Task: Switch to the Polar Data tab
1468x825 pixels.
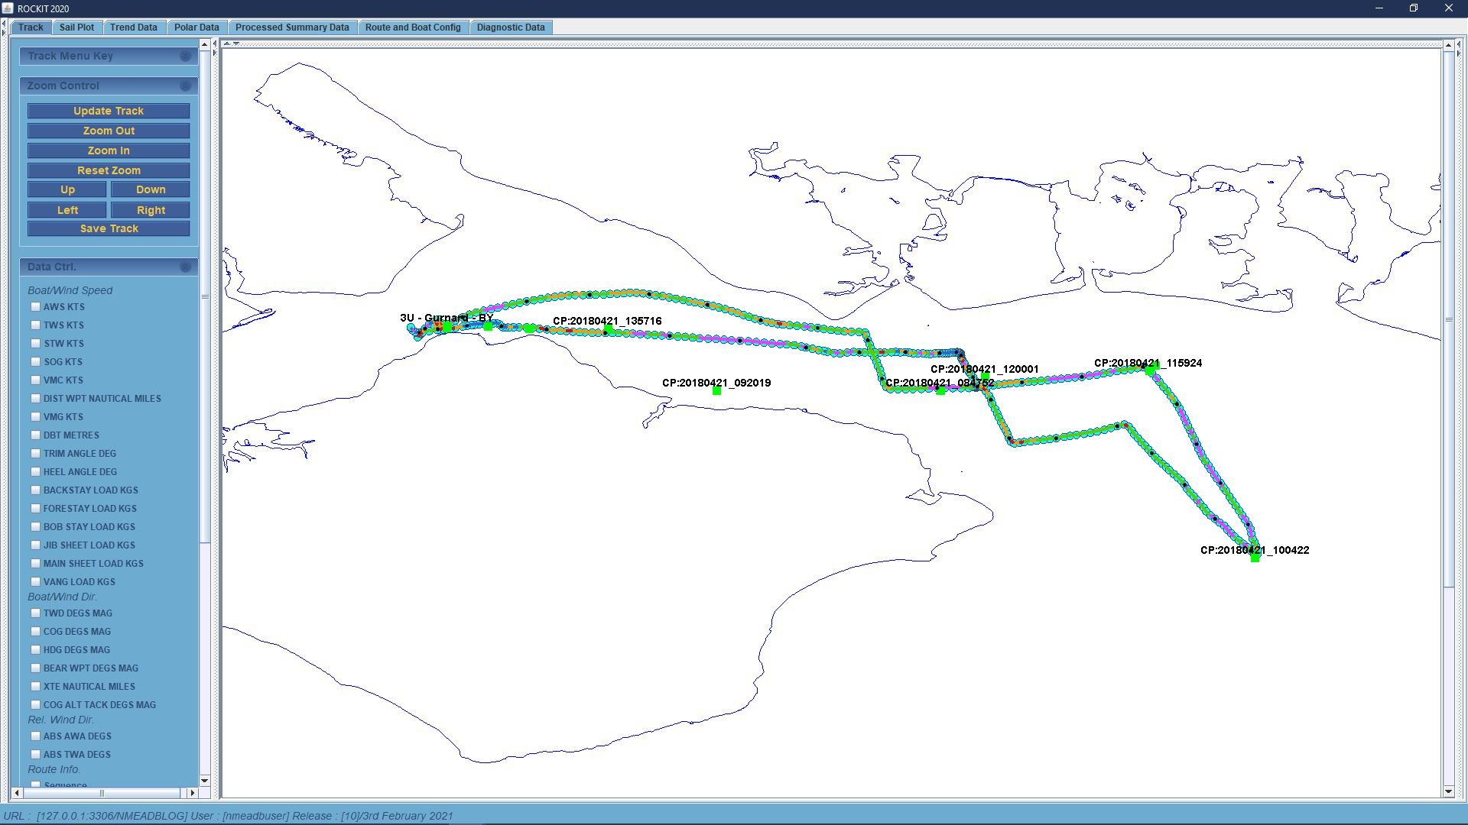Action: 196,27
